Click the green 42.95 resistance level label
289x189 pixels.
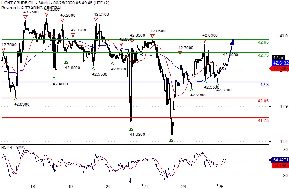[263, 42]
